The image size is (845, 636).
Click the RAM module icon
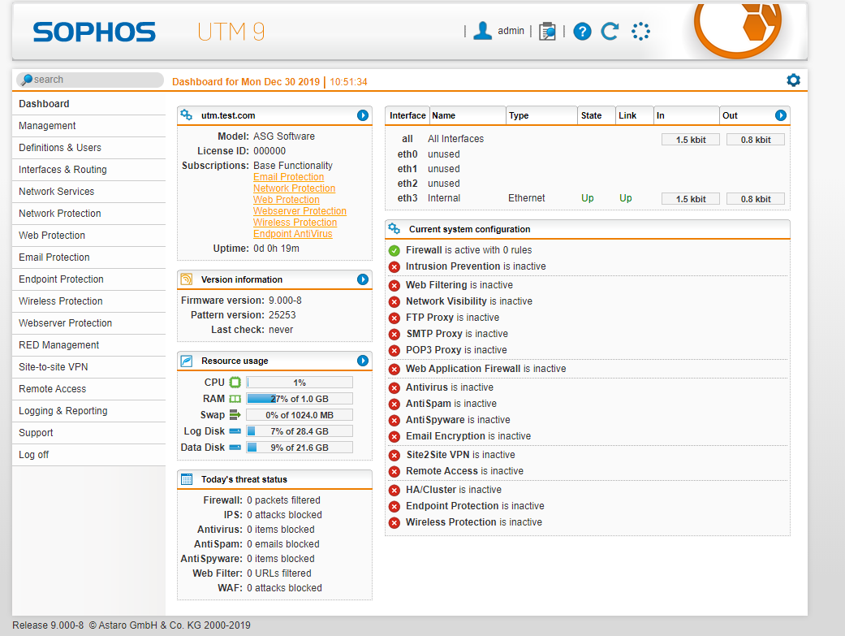pos(235,399)
